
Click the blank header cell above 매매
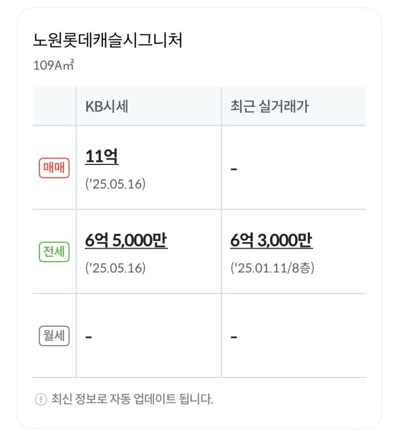tap(54, 106)
